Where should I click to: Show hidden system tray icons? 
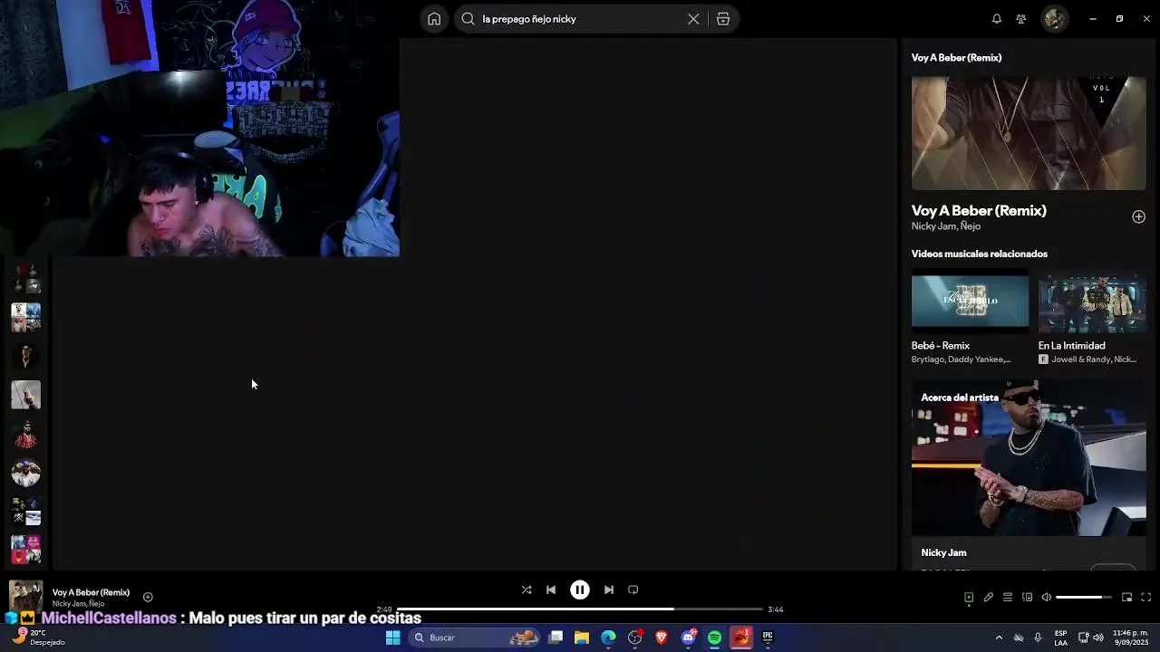point(999,638)
